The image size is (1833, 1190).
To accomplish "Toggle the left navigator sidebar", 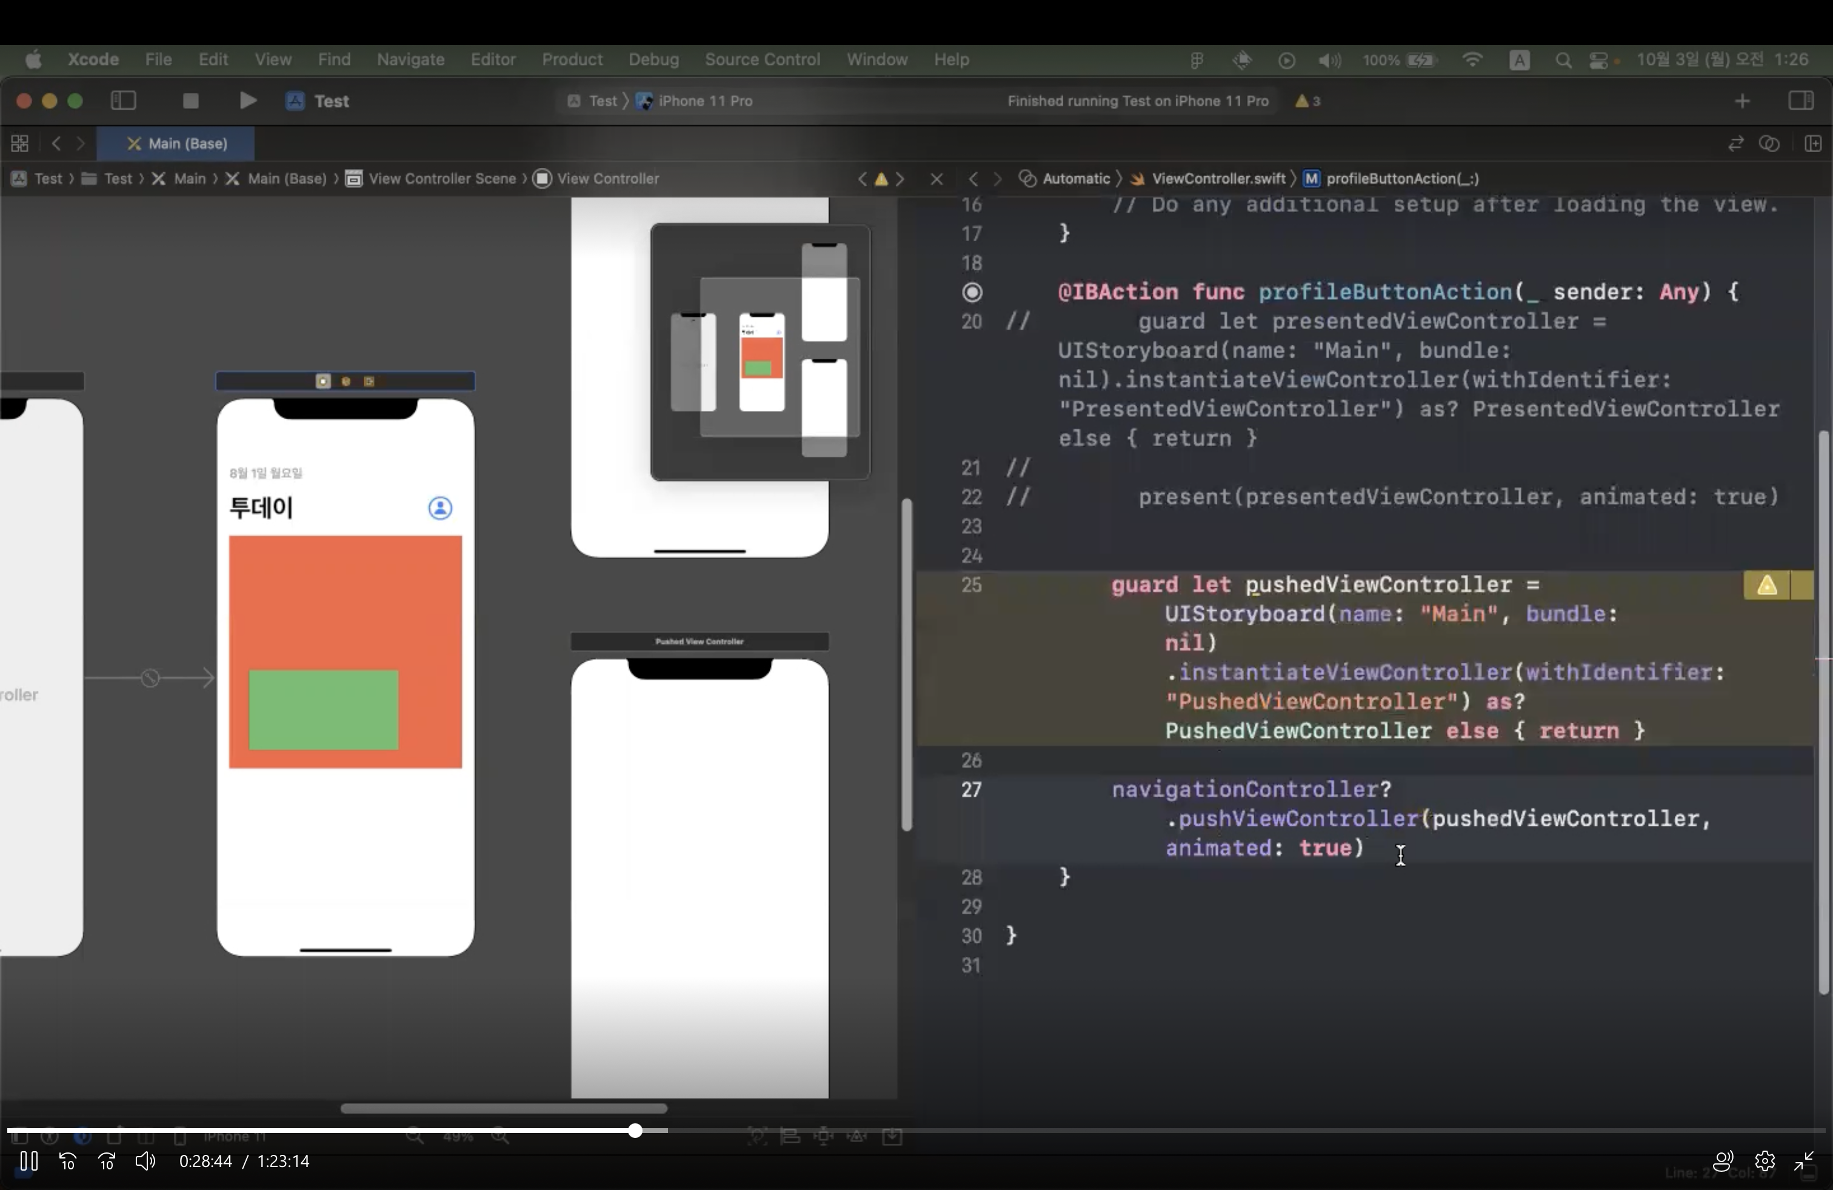I will 123,101.
